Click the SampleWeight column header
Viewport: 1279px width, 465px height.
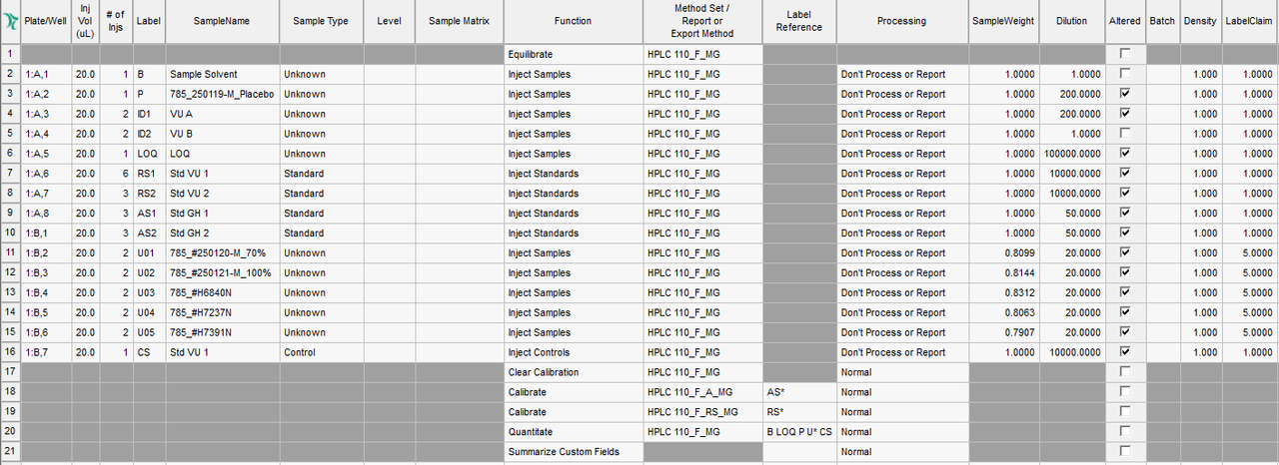pos(1003,21)
